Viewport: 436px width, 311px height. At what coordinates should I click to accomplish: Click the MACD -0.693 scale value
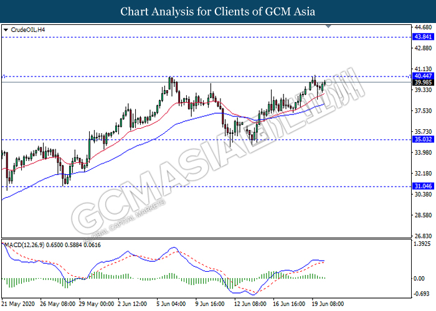(x=422, y=294)
